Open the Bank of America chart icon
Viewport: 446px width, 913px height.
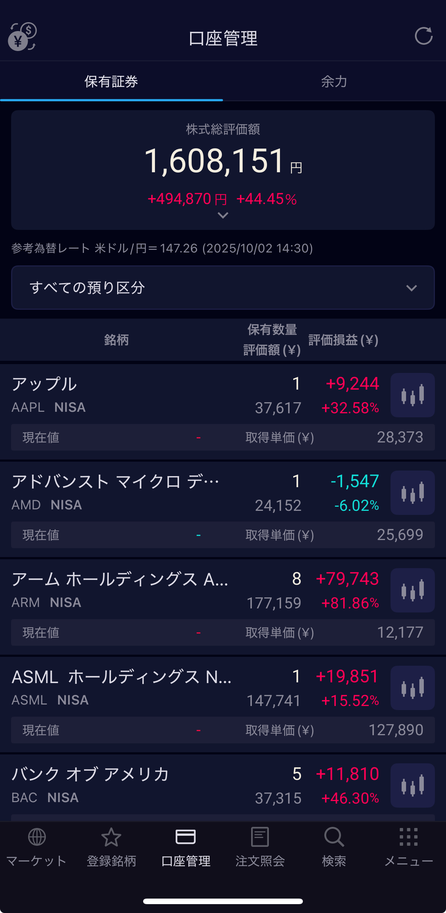(412, 785)
